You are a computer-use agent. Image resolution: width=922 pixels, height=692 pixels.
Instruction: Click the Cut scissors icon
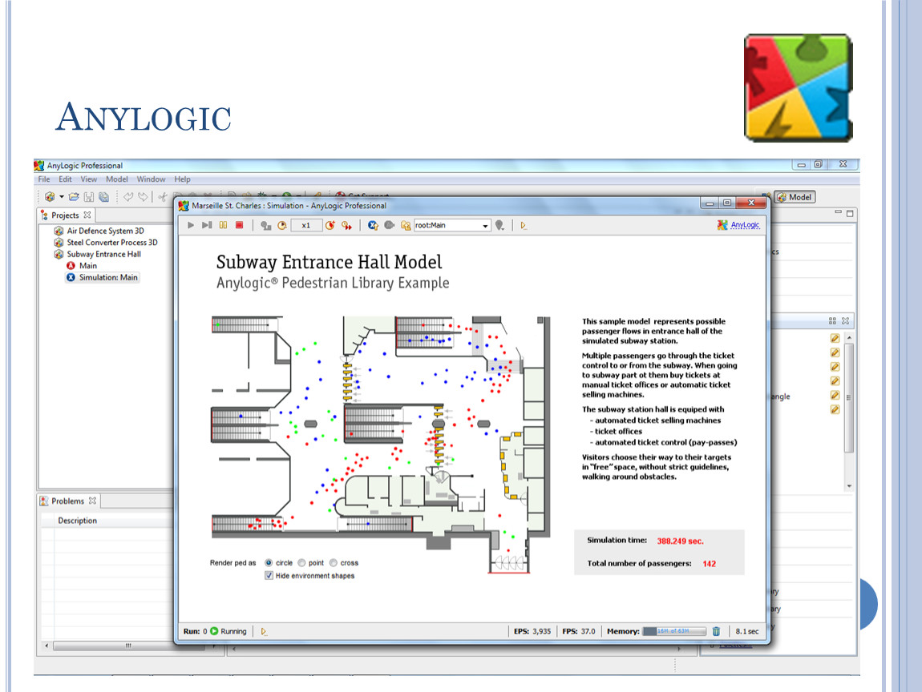[163, 197]
